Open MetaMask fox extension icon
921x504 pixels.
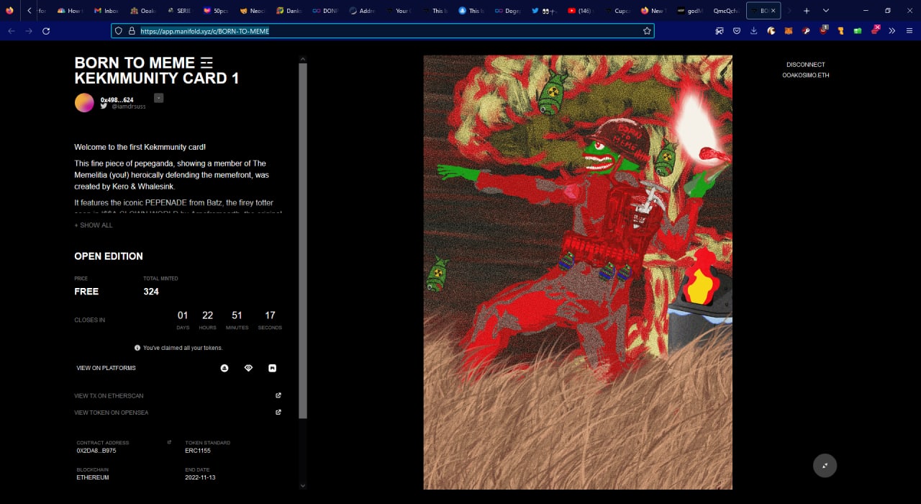click(789, 31)
